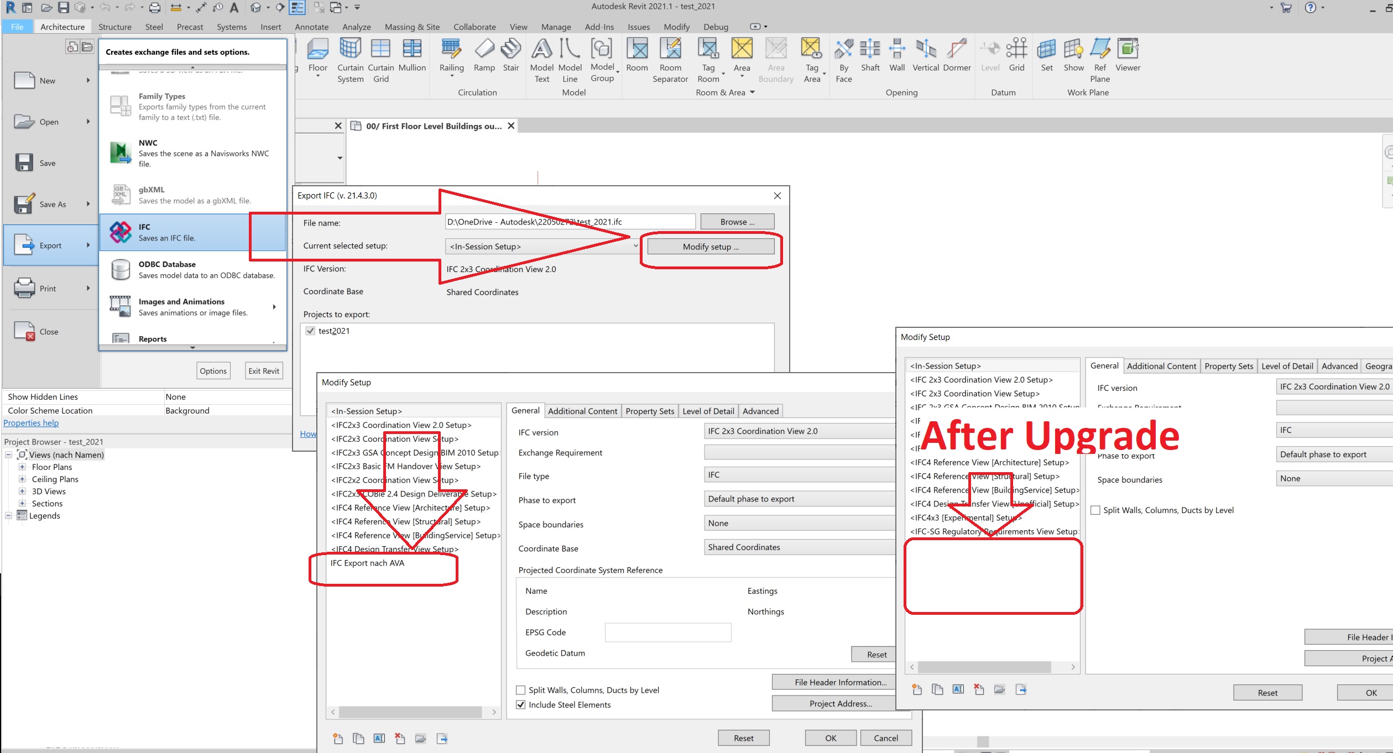Viewport: 1393px width, 753px height.
Task: Click the Modify setup button
Action: [x=710, y=247]
